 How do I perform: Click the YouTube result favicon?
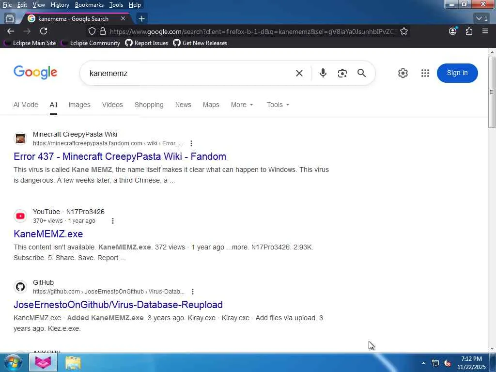pyautogui.click(x=20, y=216)
